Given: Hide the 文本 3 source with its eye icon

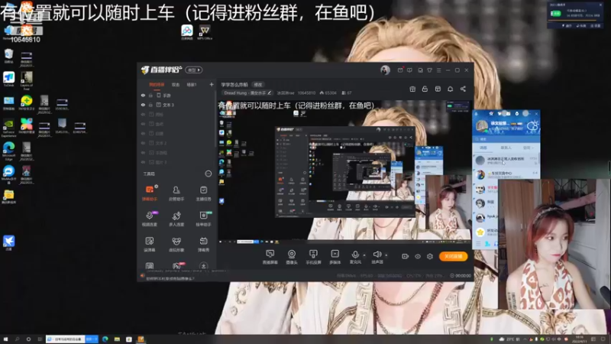Looking at the screenshot, I should (x=143, y=105).
